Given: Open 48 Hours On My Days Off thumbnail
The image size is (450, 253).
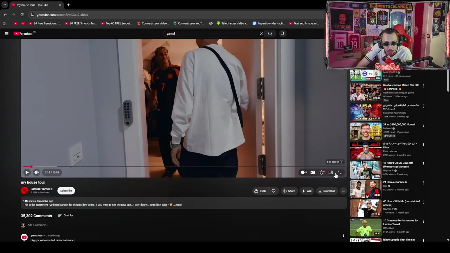Looking at the screenshot, I should pos(366,170).
